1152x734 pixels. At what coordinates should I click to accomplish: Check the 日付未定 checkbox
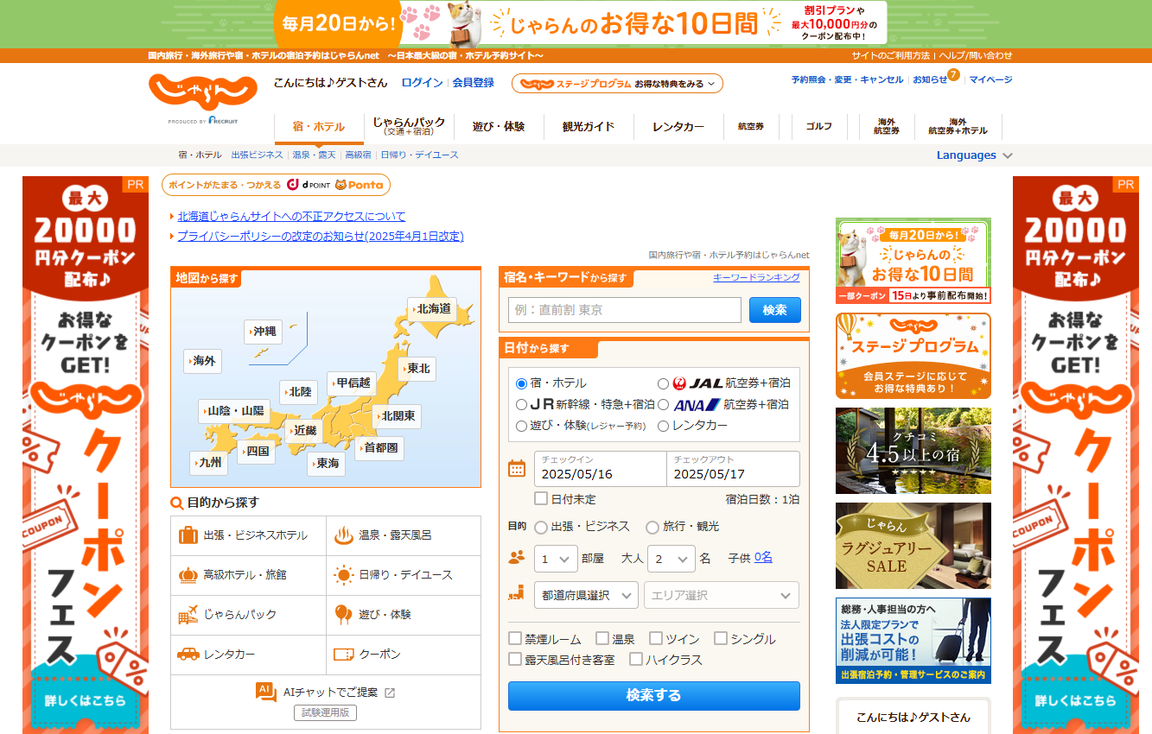(x=541, y=498)
